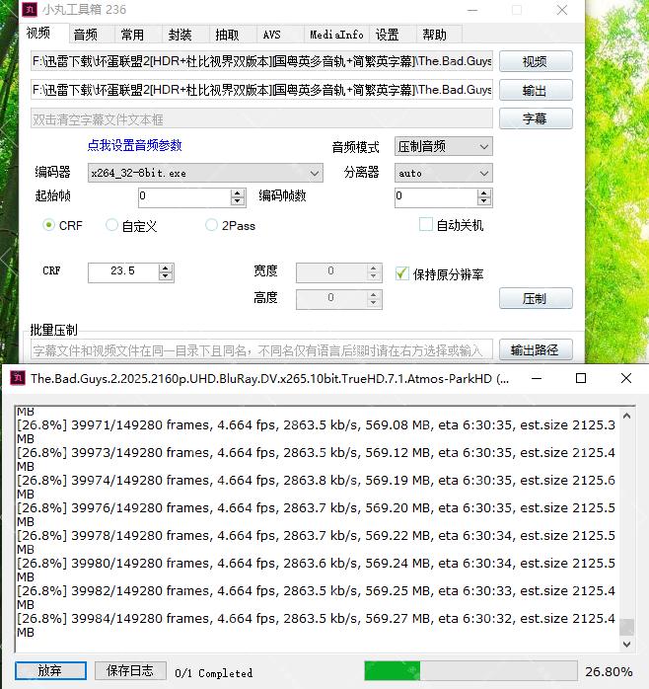This screenshot has height=689, width=649.
Task: Click the 起始帧 number field
Action: point(184,197)
